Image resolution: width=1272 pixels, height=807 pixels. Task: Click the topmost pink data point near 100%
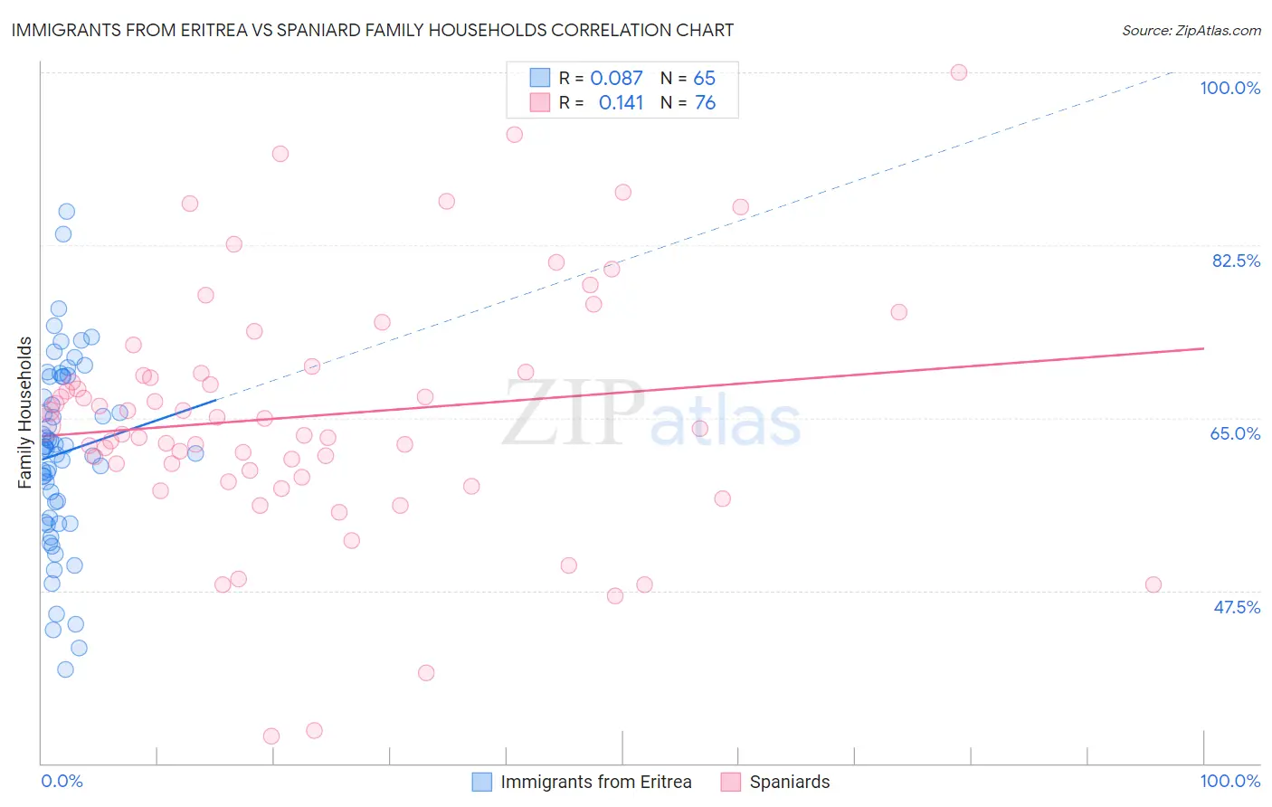[959, 72]
